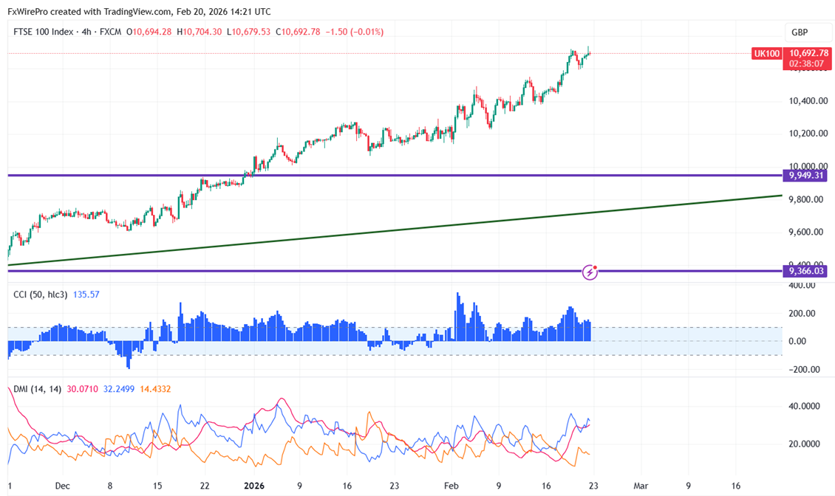Click the countdown 02:38:07 timer
Image resolution: width=835 pixels, height=496 pixels.
coord(806,64)
